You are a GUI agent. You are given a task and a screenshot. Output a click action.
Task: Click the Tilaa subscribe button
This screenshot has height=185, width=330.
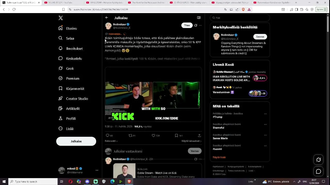[187, 25]
